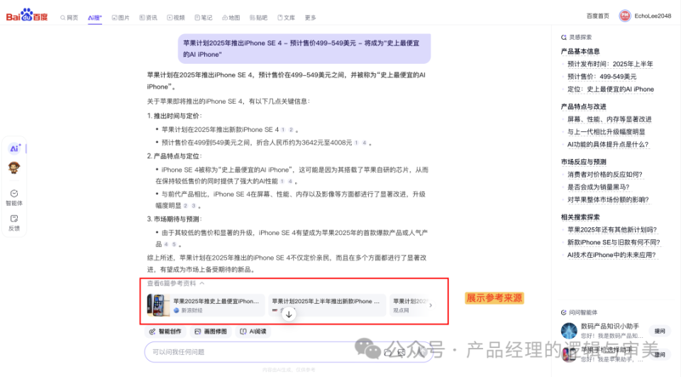Click the monkey avatar in left sidebar

(x=14, y=168)
